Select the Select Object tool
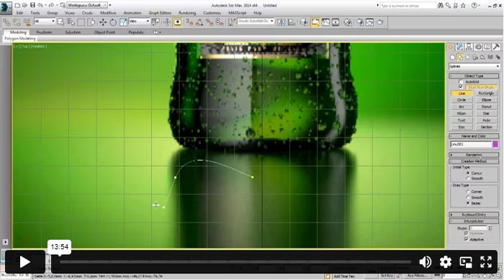This screenshot has height=280, width=504. point(60,22)
